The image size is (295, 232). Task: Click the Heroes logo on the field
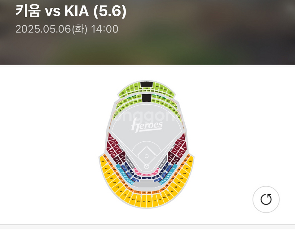click(x=147, y=125)
